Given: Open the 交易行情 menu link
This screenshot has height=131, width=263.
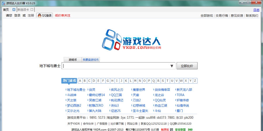Looking at the screenshot, I should [x=222, y=16].
